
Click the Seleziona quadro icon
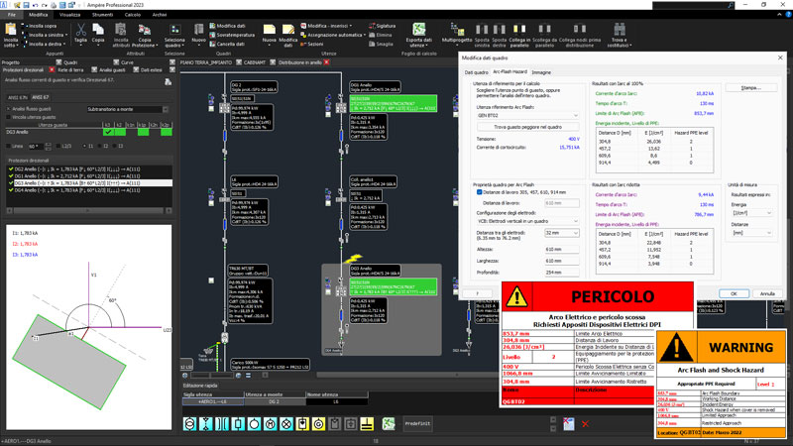[174, 31]
